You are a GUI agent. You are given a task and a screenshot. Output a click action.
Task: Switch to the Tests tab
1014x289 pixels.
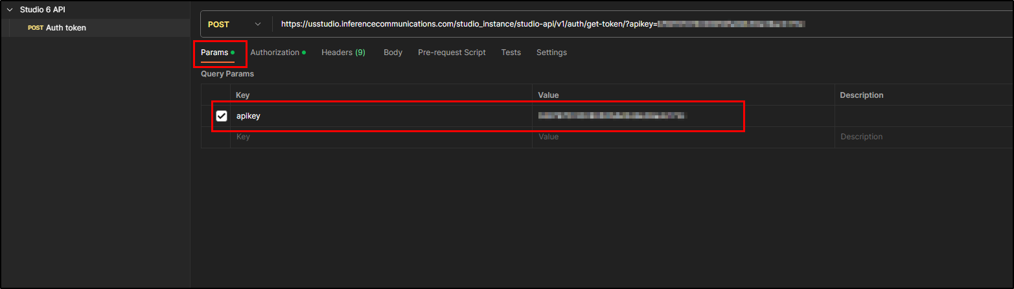pos(511,52)
